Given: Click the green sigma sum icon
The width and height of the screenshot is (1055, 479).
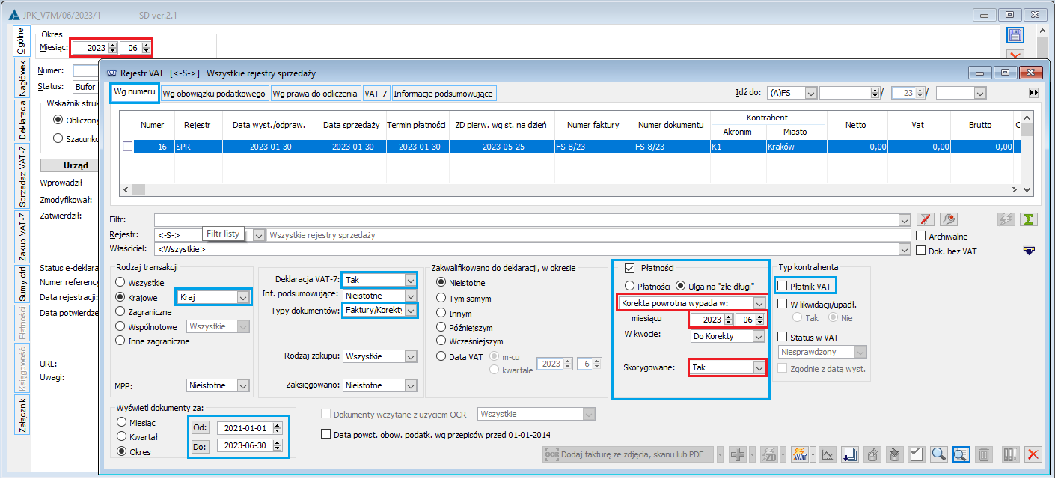Looking at the screenshot, I should pos(1030,219).
